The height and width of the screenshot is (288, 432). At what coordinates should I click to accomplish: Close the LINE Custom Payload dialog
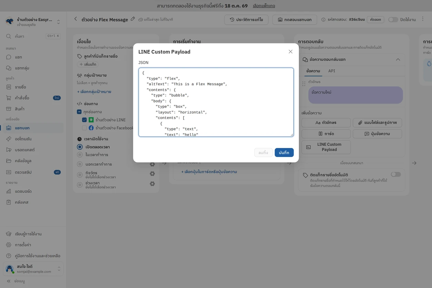(x=291, y=52)
